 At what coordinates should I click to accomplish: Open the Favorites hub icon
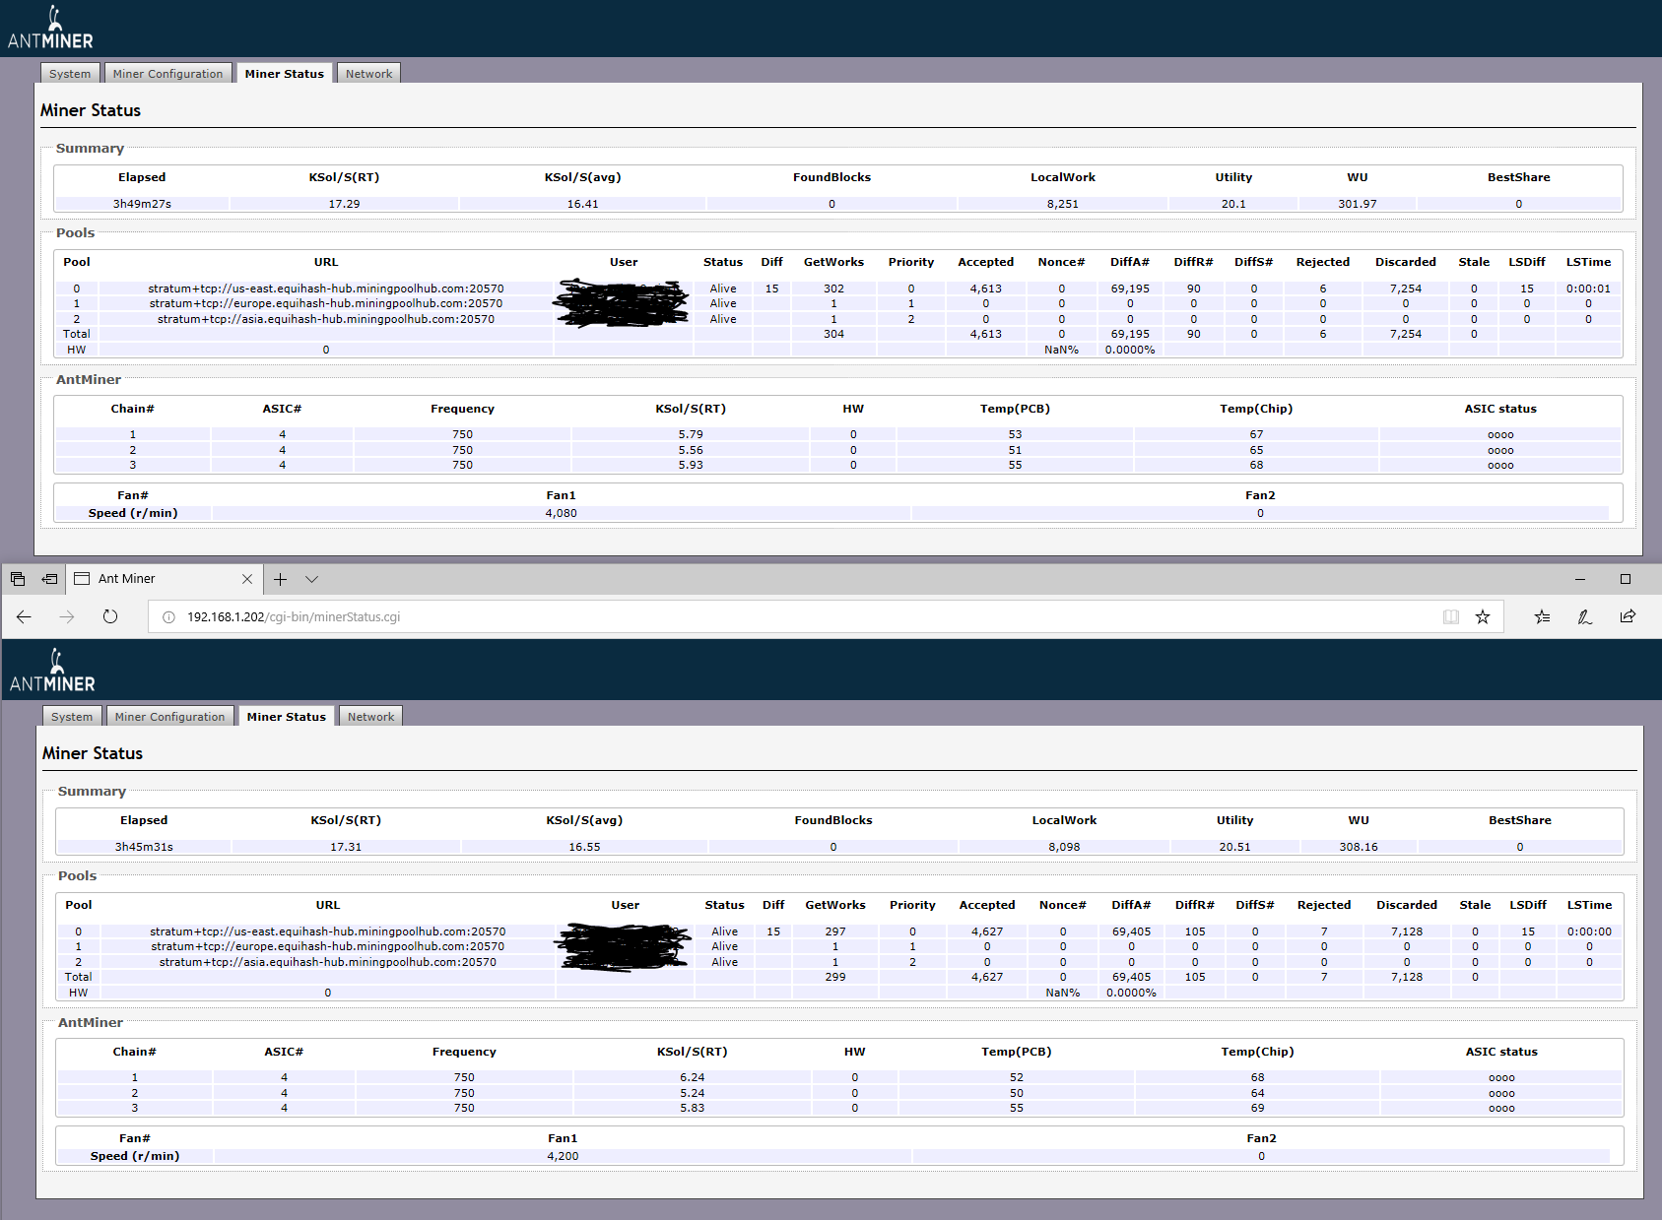pos(1542,616)
